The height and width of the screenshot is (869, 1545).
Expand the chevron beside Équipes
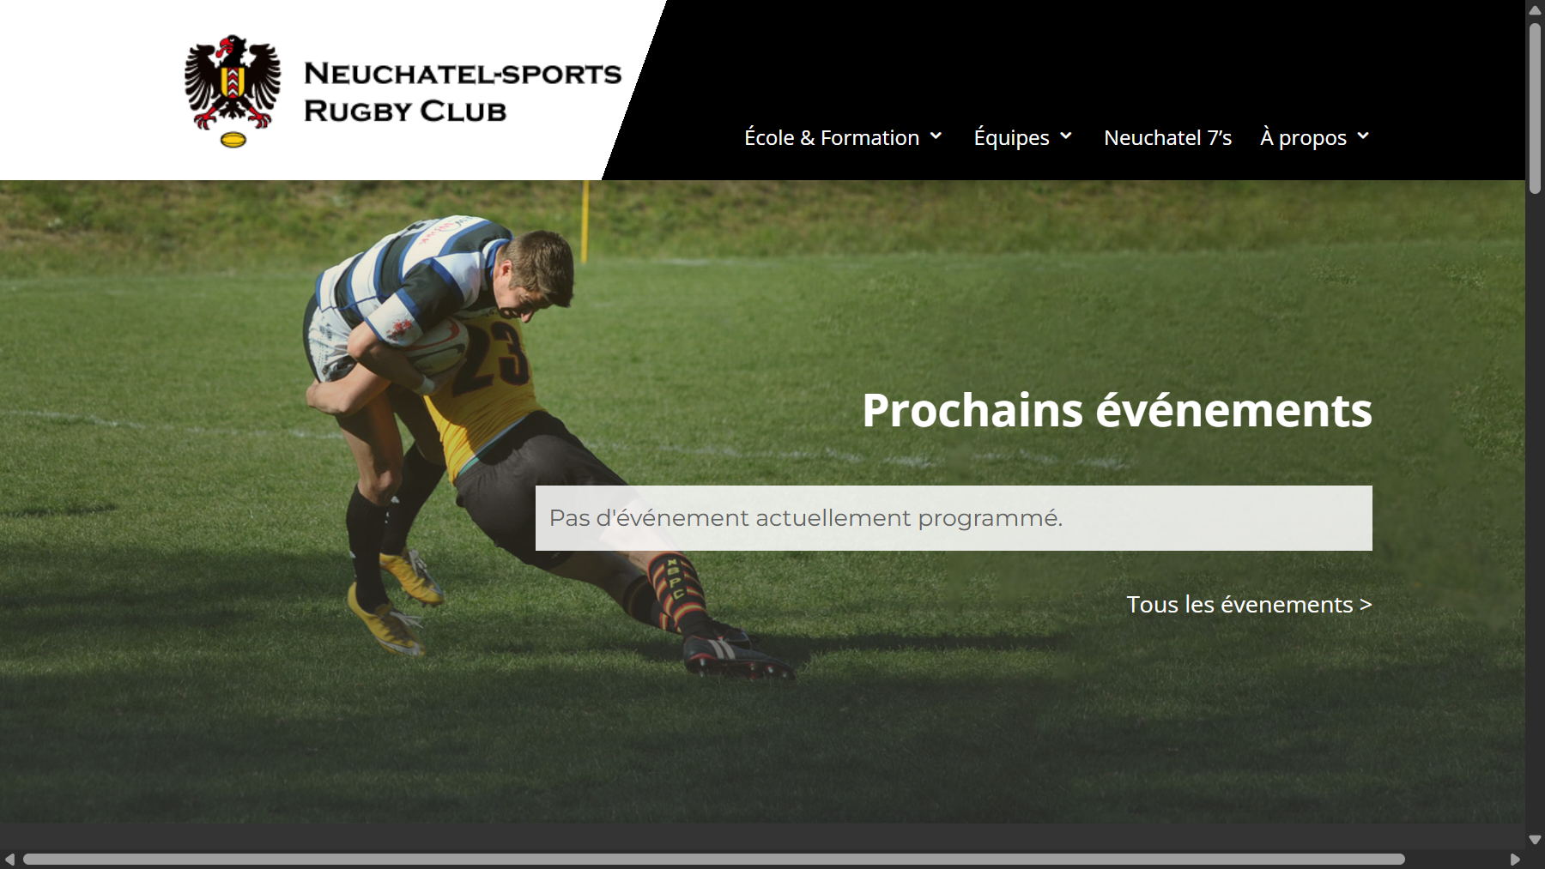pyautogui.click(x=1066, y=136)
